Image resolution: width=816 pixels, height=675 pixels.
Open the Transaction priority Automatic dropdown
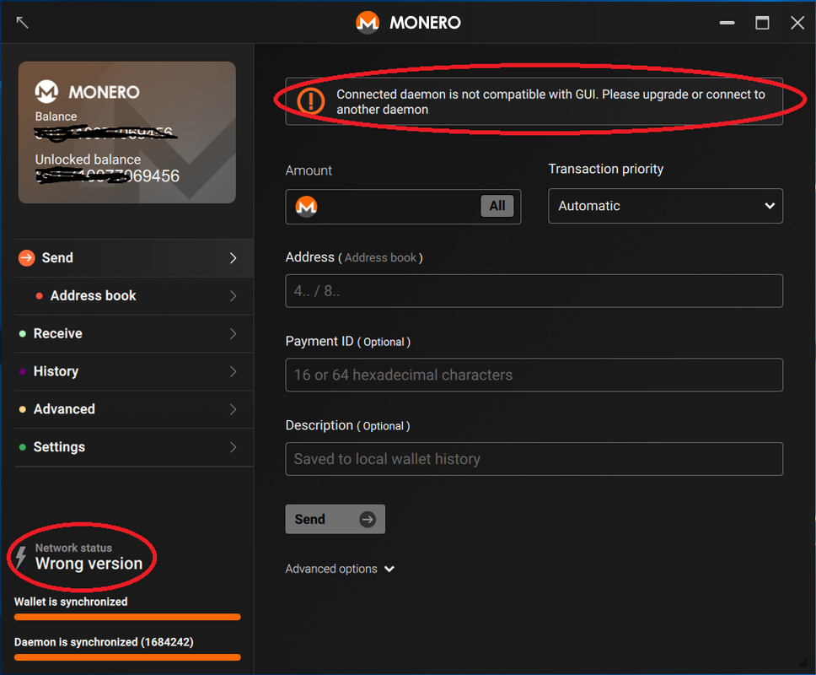[x=666, y=206]
